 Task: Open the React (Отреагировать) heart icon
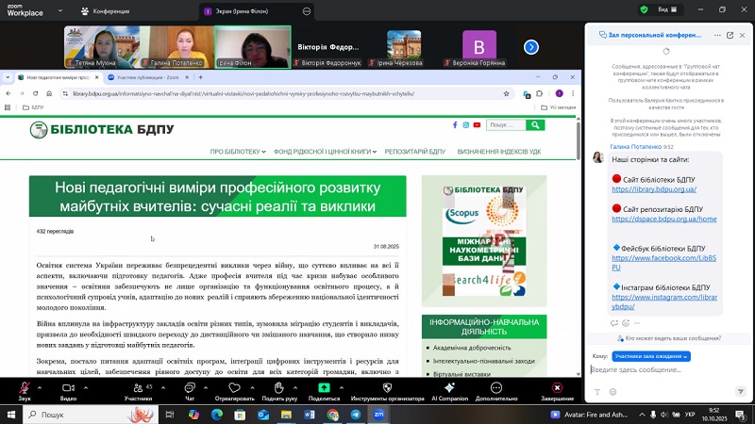tap(234, 387)
